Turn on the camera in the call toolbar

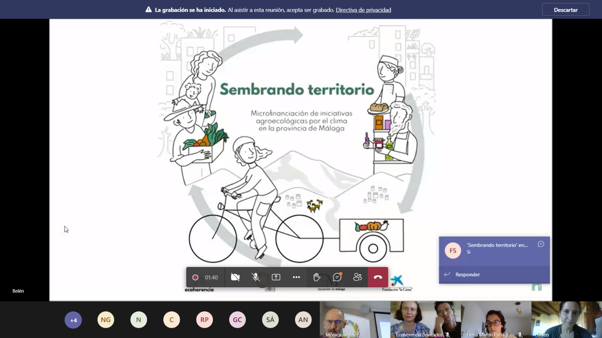[235, 277]
